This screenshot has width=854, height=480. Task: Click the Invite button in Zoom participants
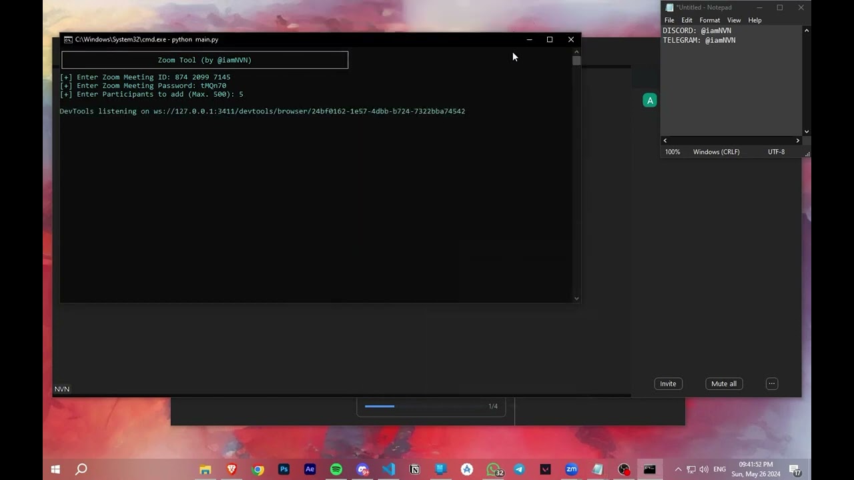668,383
